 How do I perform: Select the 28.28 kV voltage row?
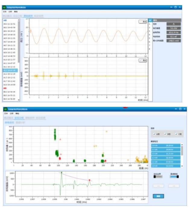165,145
